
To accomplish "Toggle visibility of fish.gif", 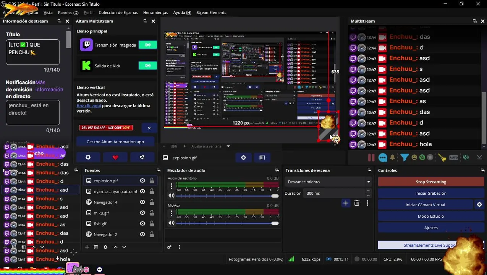I will (x=142, y=223).
